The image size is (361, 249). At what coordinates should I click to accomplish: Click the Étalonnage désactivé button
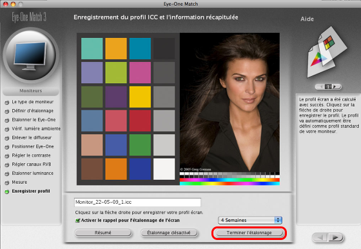(169, 233)
